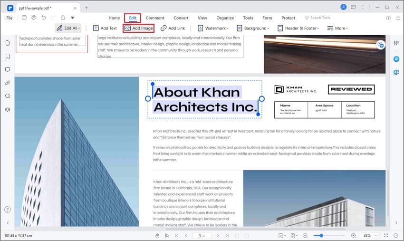Open the Convert tab
The image size is (404, 241).
coord(181,18)
